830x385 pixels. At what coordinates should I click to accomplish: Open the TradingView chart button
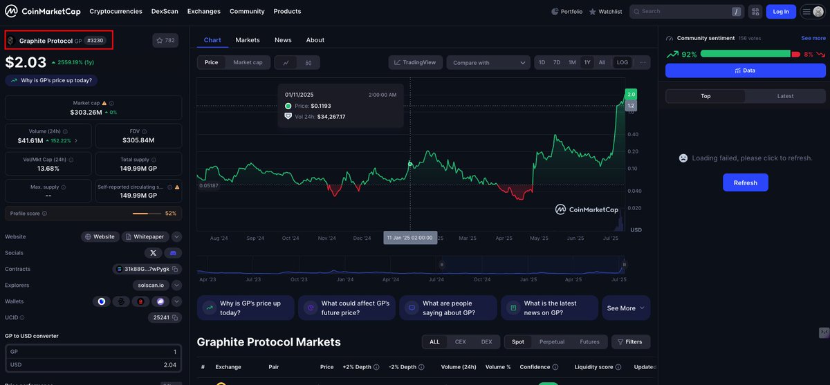(x=415, y=62)
